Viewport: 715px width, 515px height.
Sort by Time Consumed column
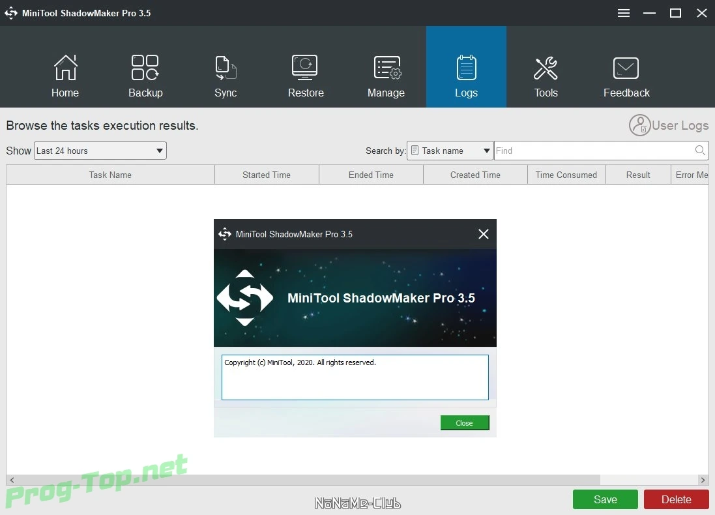566,175
